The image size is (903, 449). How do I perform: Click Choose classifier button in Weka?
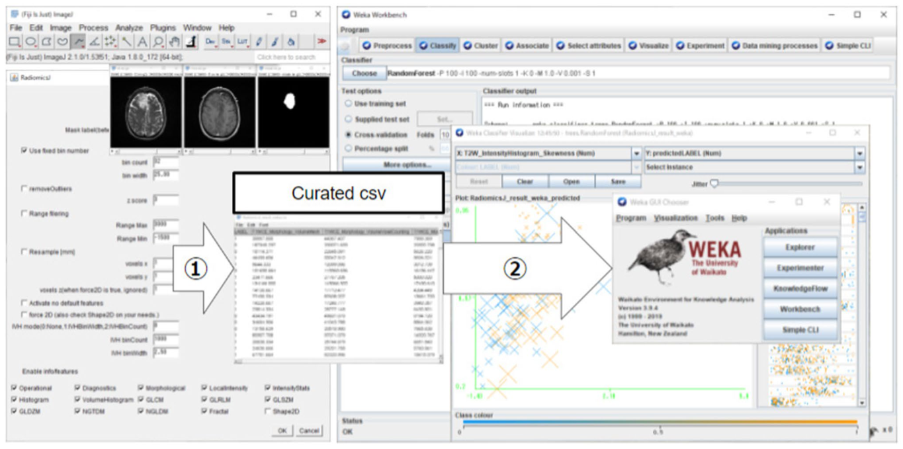point(364,73)
